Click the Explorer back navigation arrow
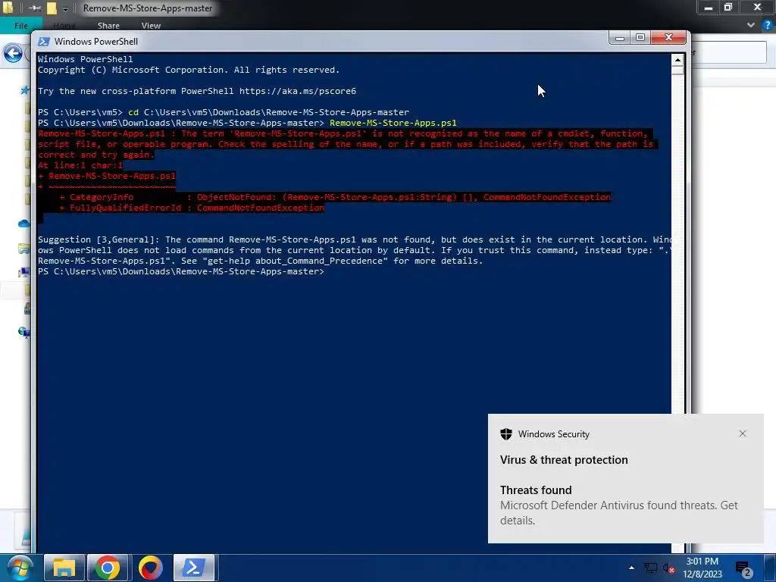The width and height of the screenshot is (776, 582). click(14, 53)
